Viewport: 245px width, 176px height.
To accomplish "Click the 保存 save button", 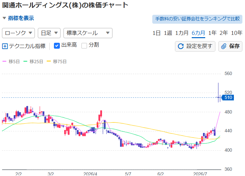I will [230, 46].
